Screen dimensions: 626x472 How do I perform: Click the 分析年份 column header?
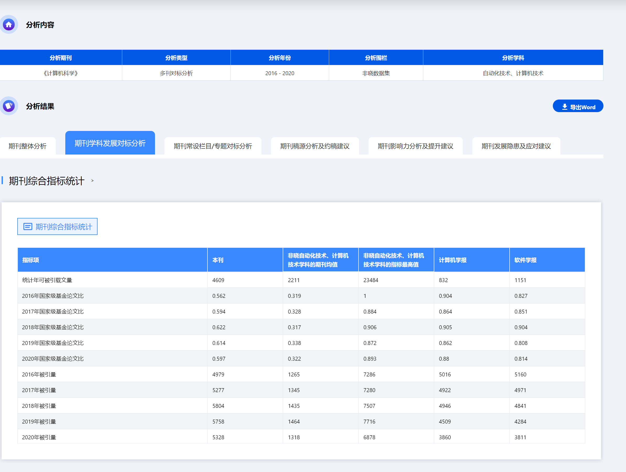click(280, 58)
